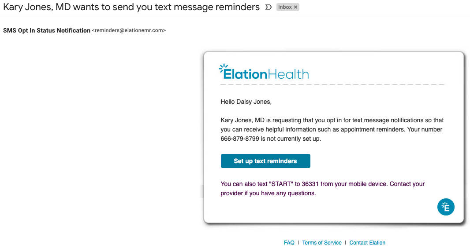Click the importance marker beside the subject
The image size is (470, 252).
pos(269,7)
